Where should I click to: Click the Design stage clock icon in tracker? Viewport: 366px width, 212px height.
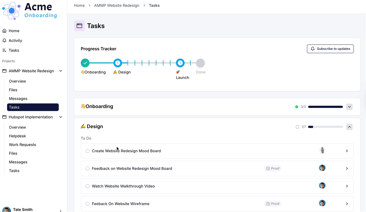118,63
